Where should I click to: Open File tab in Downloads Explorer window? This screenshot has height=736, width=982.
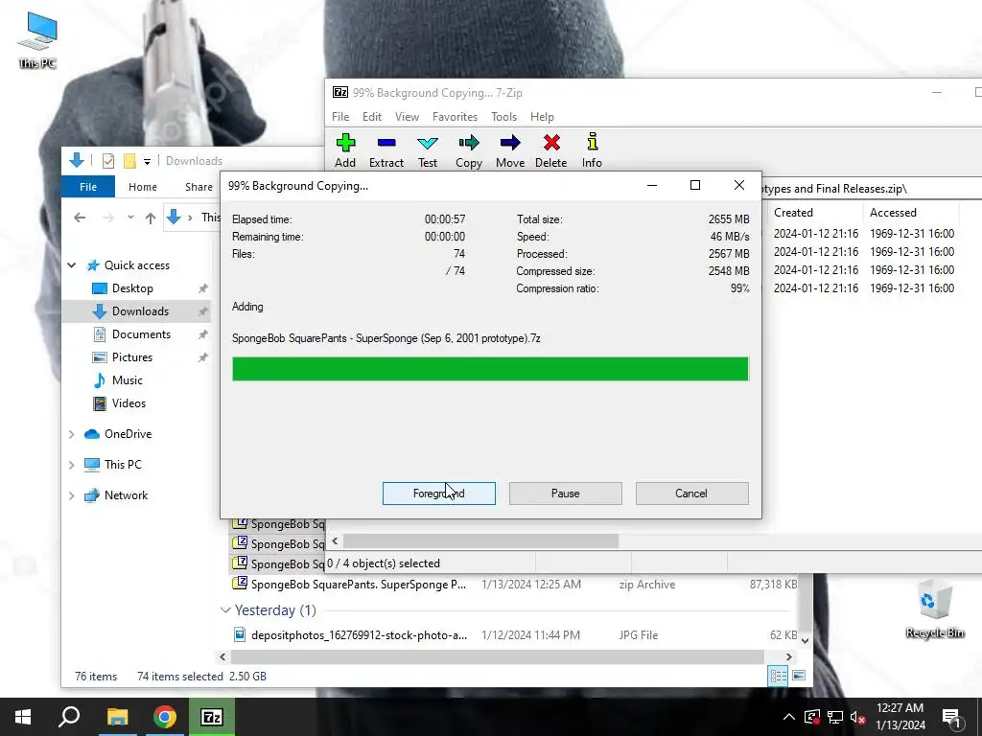(x=88, y=187)
